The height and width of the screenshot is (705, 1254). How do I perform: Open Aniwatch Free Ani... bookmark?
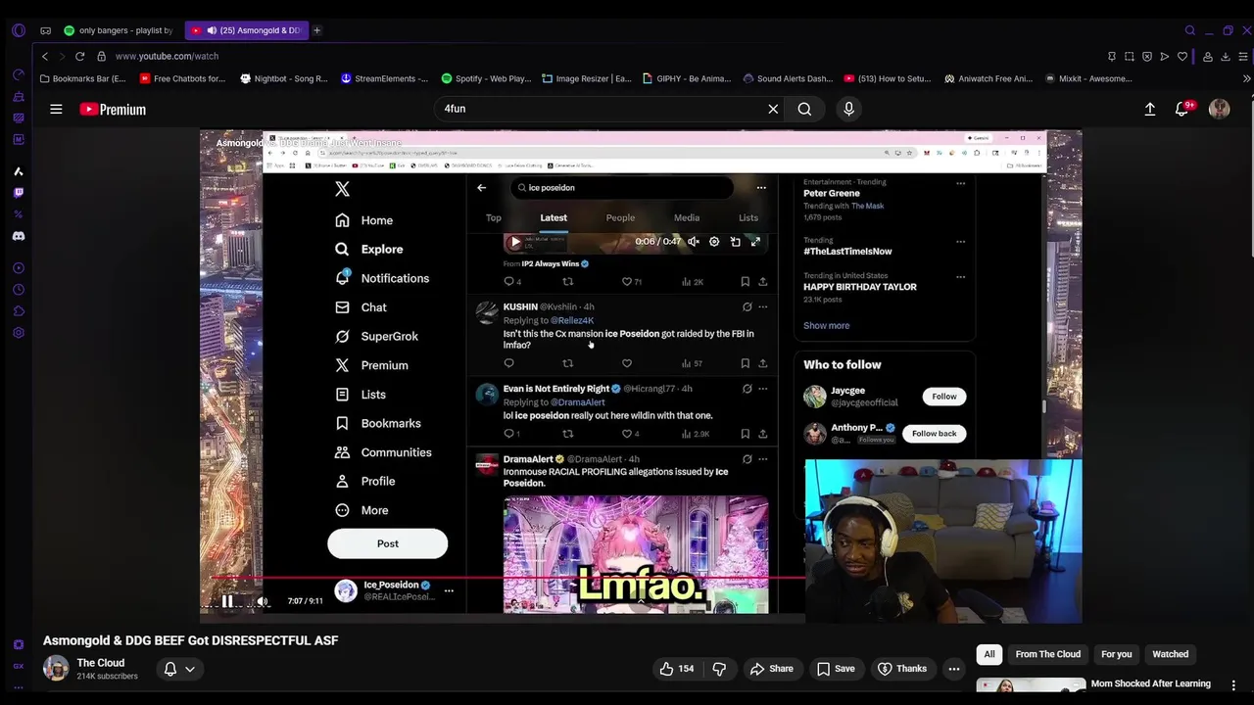(x=989, y=78)
